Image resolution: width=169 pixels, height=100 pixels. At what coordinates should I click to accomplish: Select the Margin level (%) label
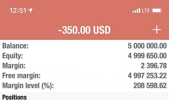[28, 86]
